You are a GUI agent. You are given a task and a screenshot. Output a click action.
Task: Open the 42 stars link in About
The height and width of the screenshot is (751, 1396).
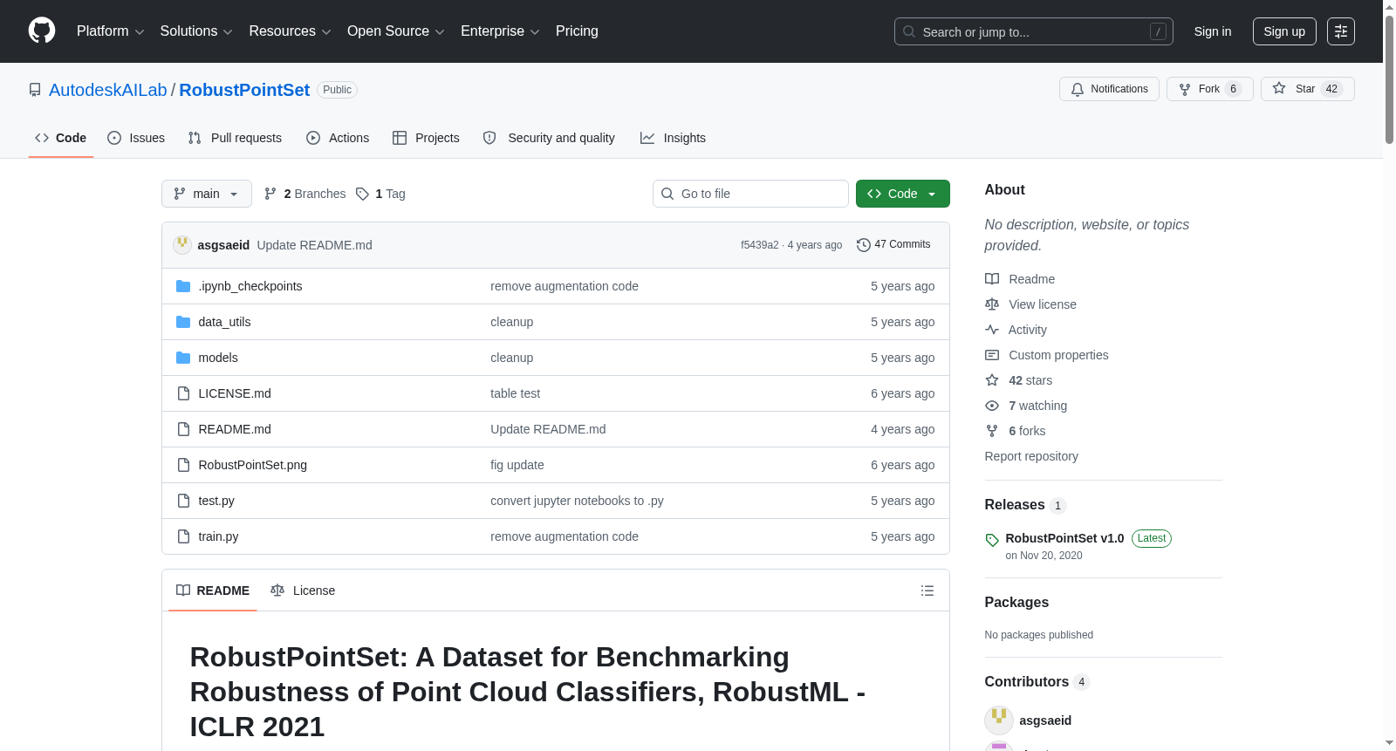pyautogui.click(x=1030, y=380)
